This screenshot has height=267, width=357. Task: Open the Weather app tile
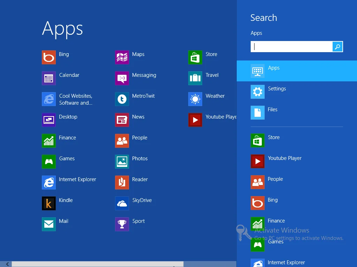coord(195,99)
